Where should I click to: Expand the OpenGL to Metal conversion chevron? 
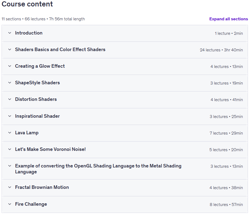10,166
